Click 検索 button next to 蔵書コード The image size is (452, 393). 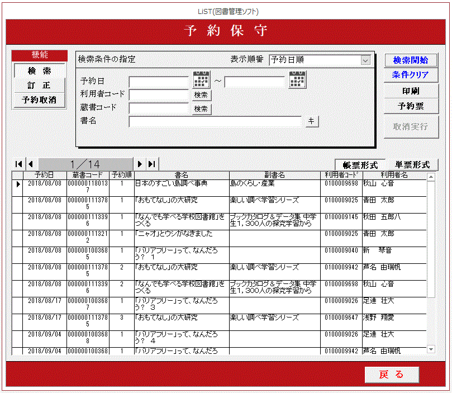(201, 108)
